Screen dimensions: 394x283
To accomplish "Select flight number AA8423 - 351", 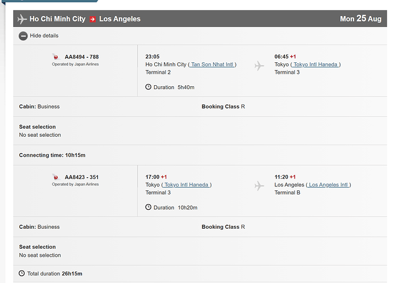I will tap(82, 177).
